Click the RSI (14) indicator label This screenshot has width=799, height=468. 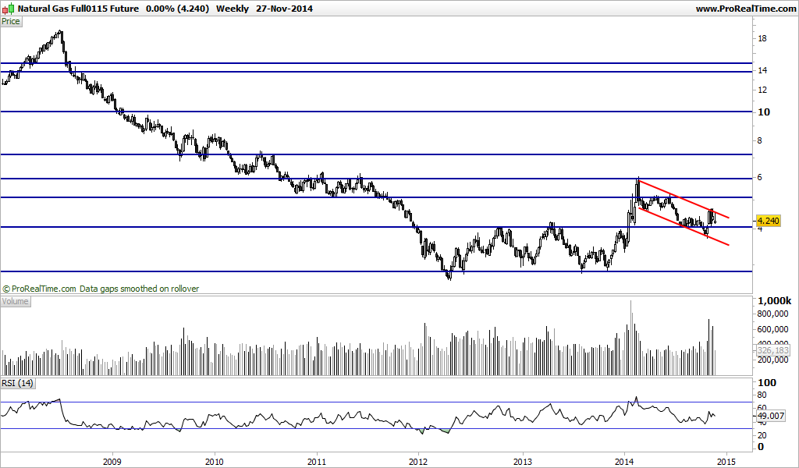(x=18, y=383)
